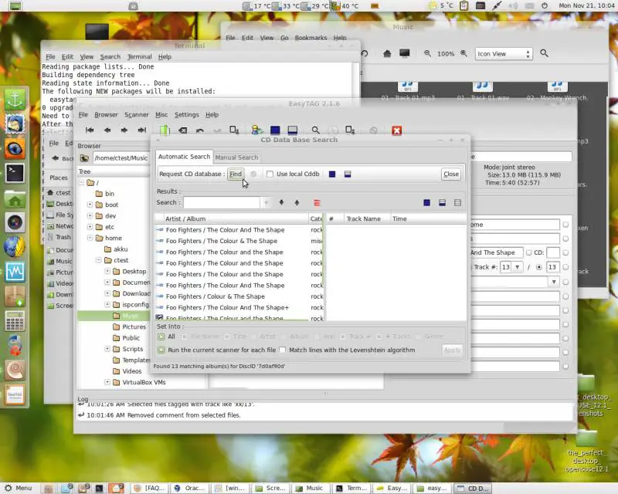
Task: Toggle the All checkbox under Set Into
Action: click(161, 337)
